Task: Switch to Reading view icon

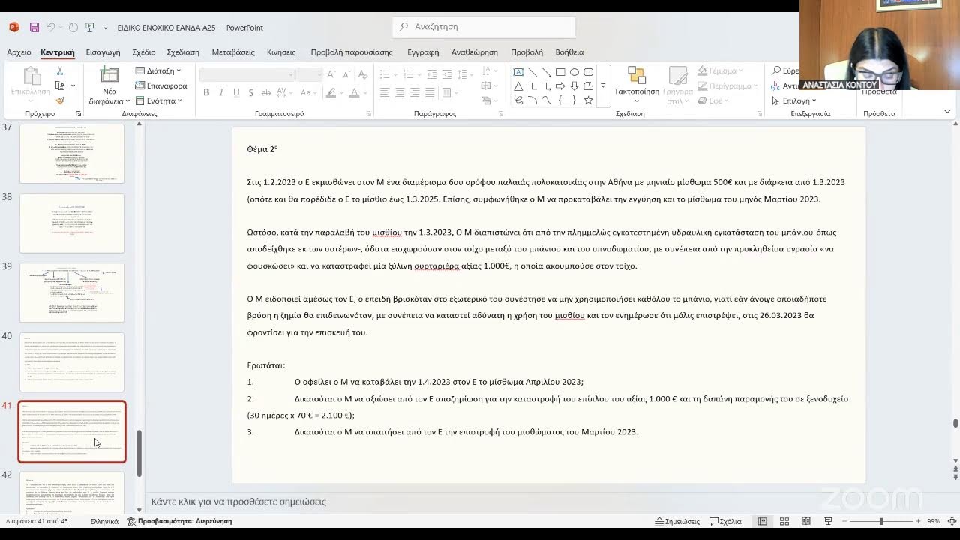Action: [805, 521]
